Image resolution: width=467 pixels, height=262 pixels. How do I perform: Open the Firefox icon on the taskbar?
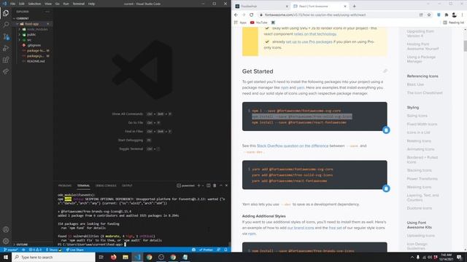pyautogui.click(x=114, y=257)
